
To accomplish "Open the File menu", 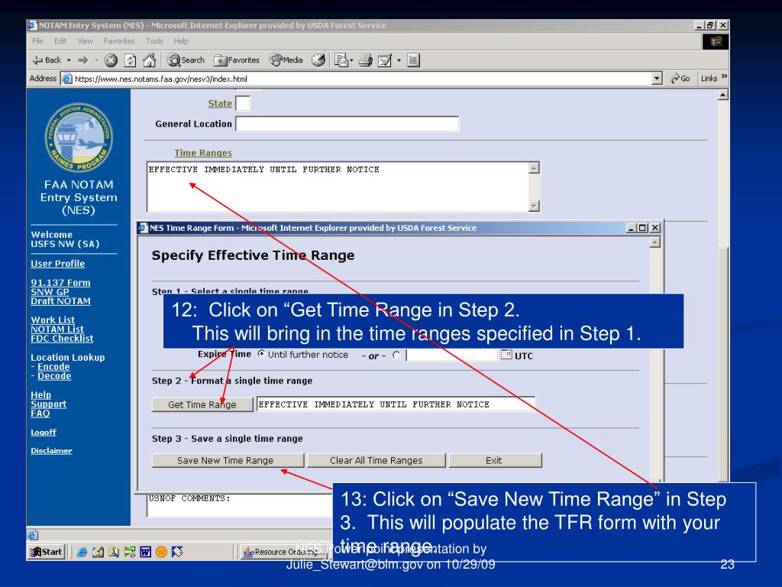I will pos(38,41).
